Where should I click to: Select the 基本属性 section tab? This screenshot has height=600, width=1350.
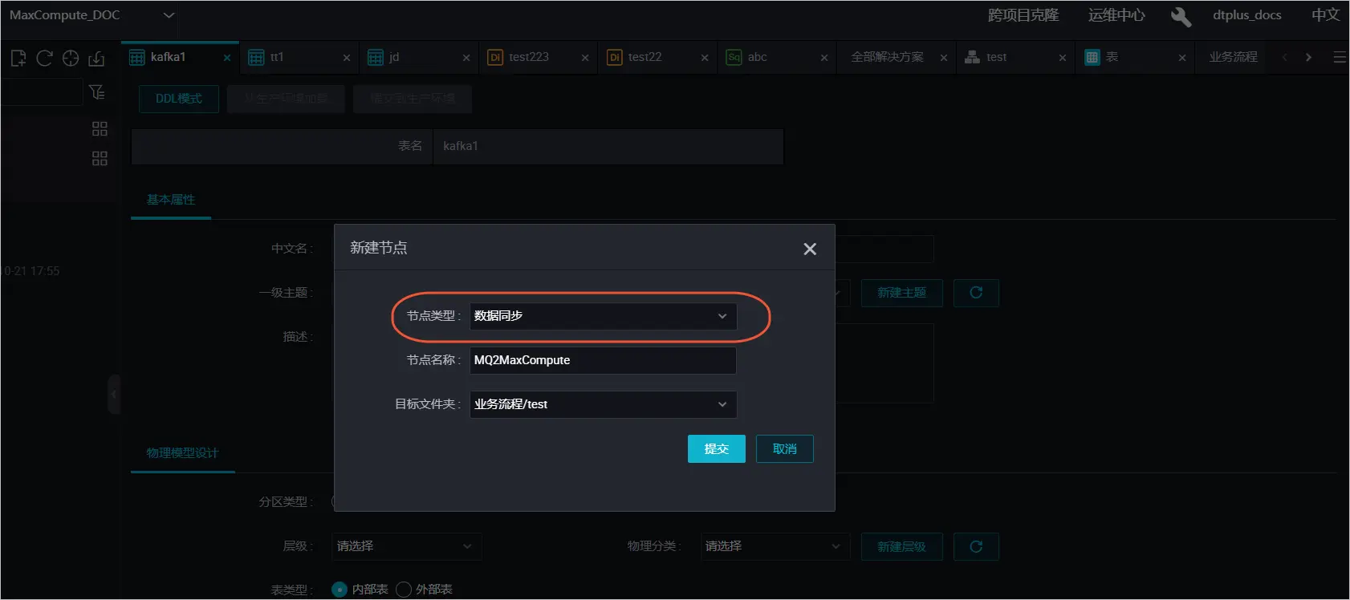171,200
